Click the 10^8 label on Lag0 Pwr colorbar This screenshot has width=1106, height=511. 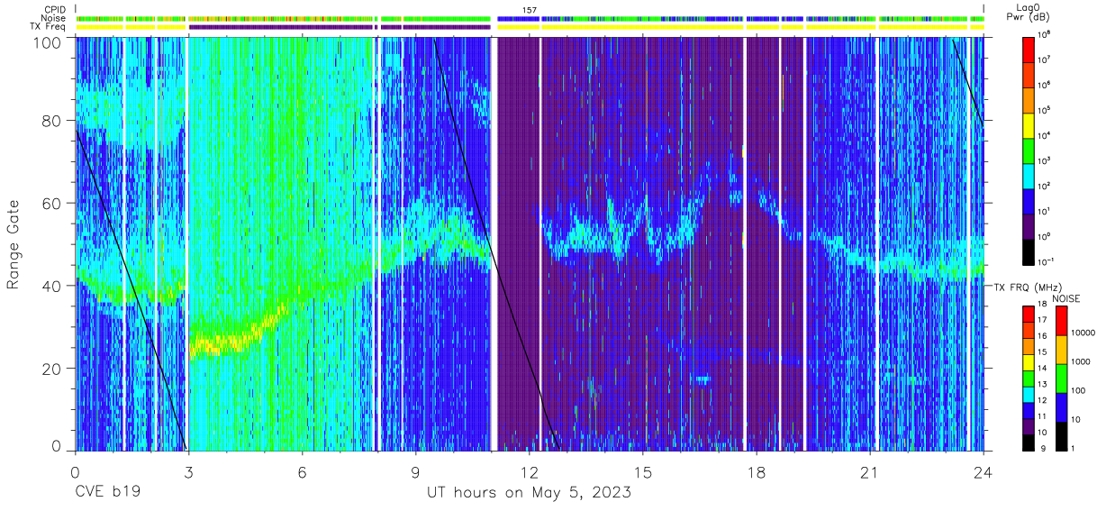[1045, 35]
